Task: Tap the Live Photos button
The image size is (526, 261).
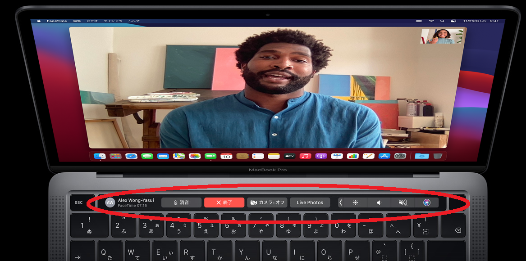Action: point(310,202)
